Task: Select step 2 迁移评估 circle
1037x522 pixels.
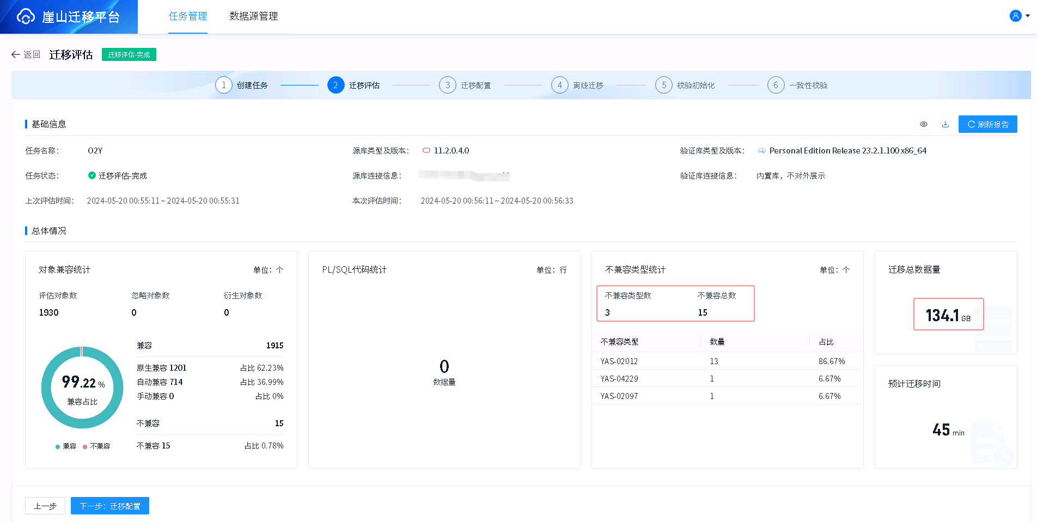Action: point(336,85)
